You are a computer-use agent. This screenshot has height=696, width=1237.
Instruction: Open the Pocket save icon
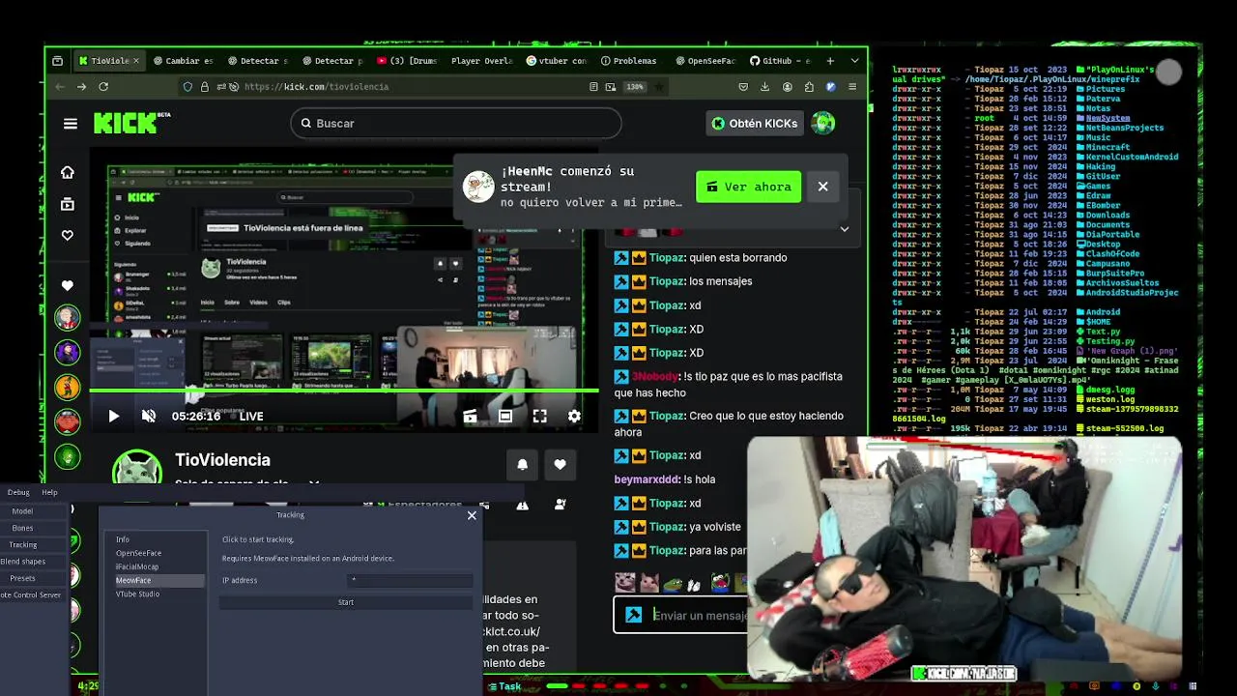743,87
